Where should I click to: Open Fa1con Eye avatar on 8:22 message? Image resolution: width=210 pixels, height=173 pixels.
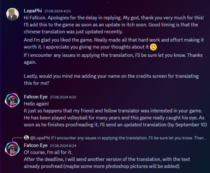[x=12, y=100]
